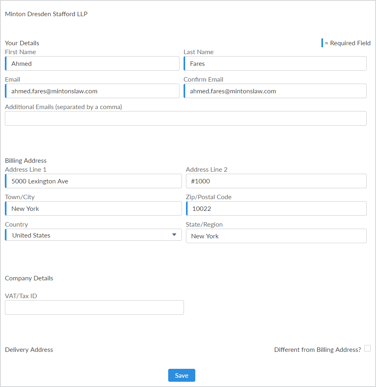Screen dimensions: 376x387
Task: Select the Address Line 2 field
Action: 276,181
